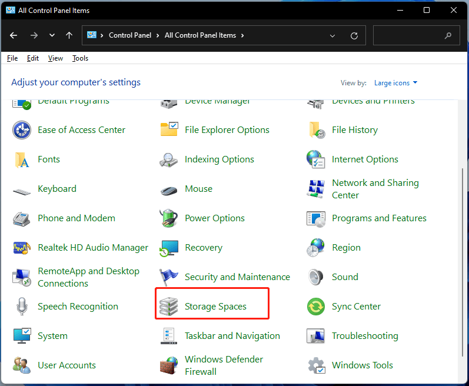
Task: Open the User Accounts icon
Action: coord(22,365)
